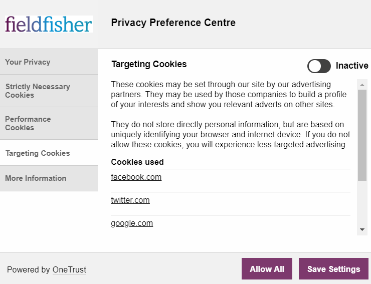The width and height of the screenshot is (371, 284).
Task: Open the facebook.com cookie link
Action: pyautogui.click(x=136, y=177)
